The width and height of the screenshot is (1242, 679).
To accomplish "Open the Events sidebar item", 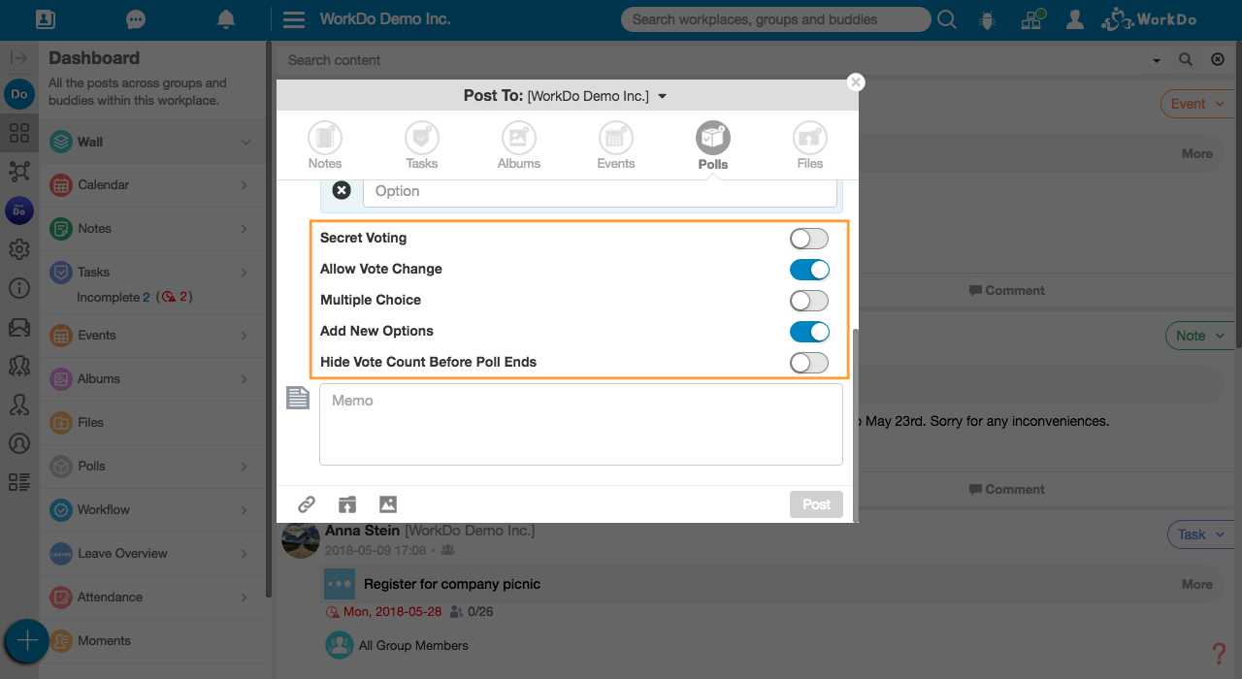I will 154,336.
